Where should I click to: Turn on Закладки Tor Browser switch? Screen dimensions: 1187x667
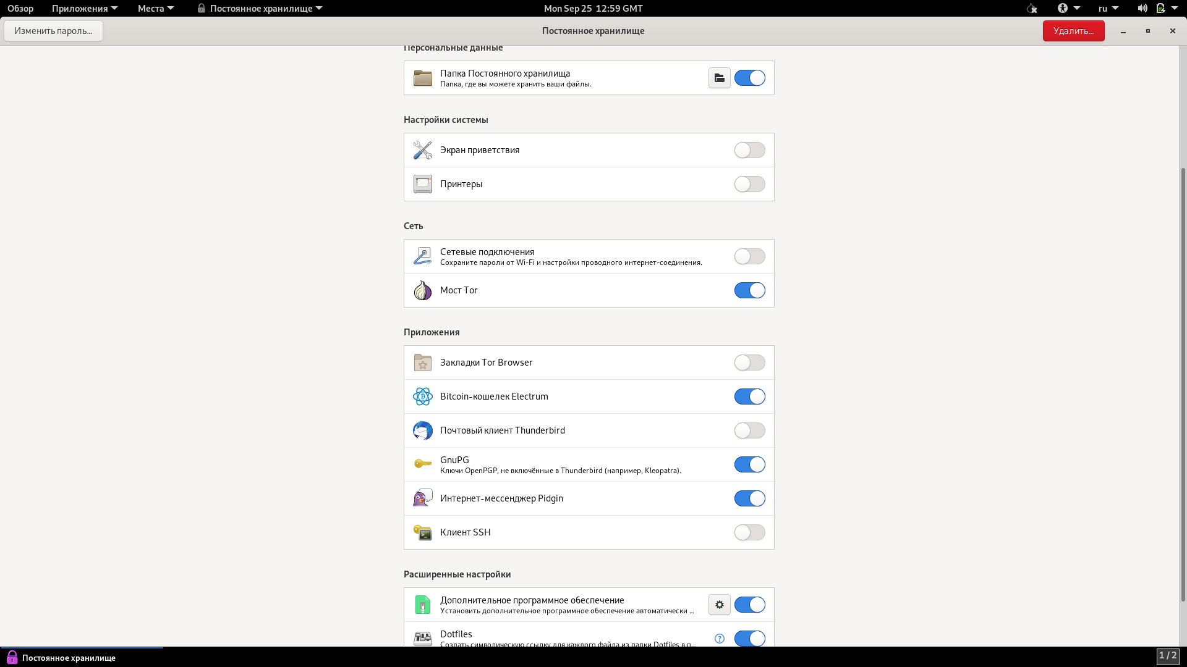749,363
